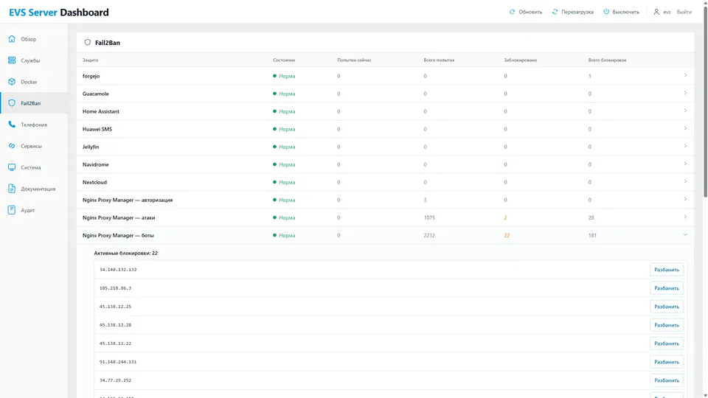Open the Обзор section
The width and height of the screenshot is (708, 398).
[x=34, y=39]
